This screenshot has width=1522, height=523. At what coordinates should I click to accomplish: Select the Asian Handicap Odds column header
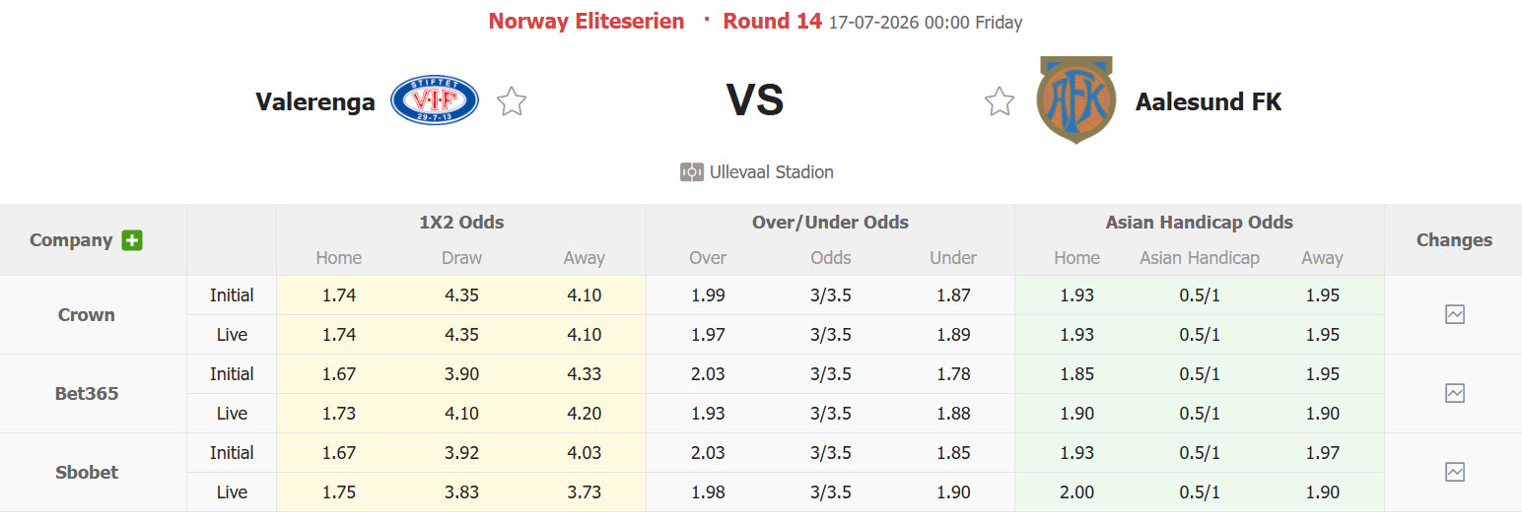point(1199,223)
